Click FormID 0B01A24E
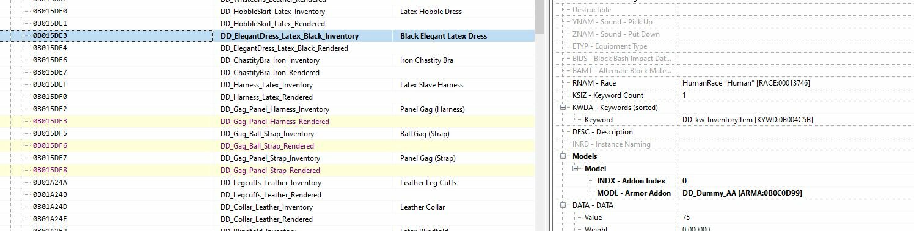Screen dimensions: 914x231 (50, 219)
